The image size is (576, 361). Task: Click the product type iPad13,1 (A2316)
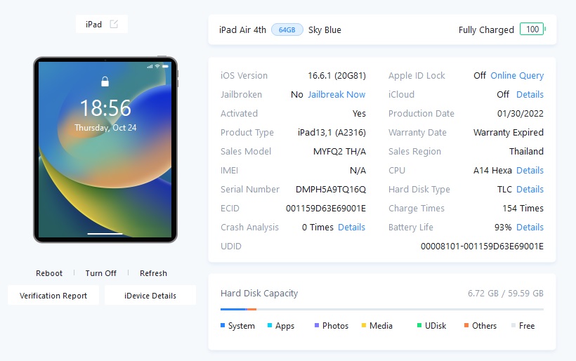point(332,133)
